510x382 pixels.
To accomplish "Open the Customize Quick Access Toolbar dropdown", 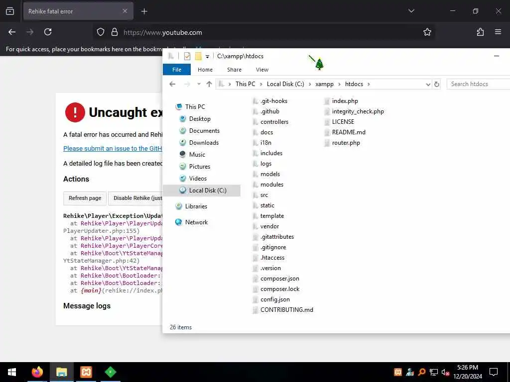I will click(x=207, y=57).
